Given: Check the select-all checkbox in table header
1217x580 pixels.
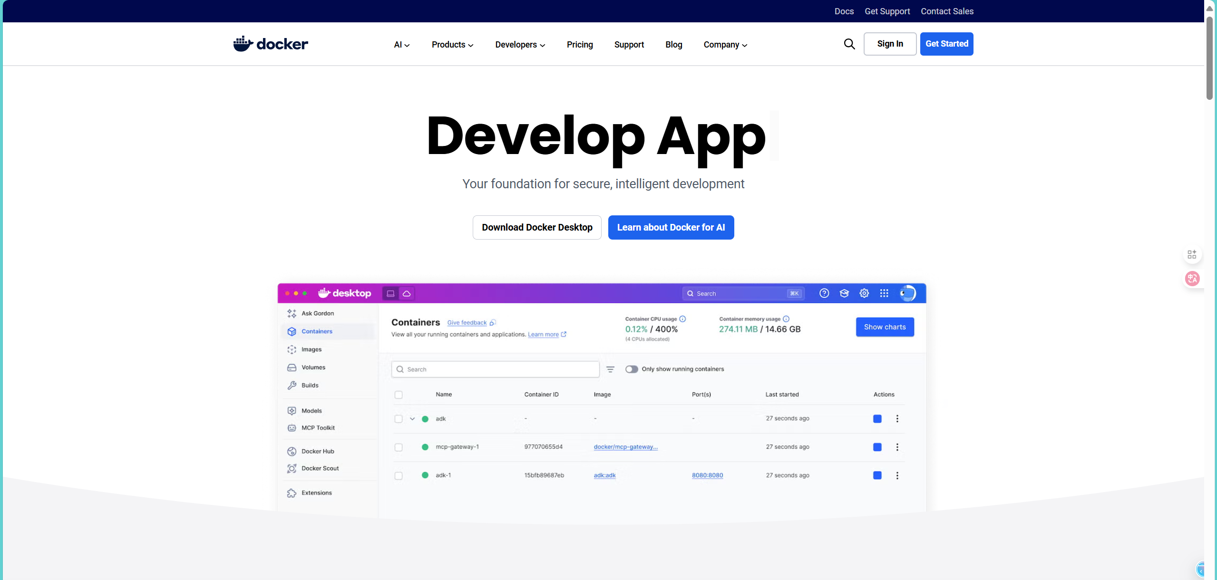Looking at the screenshot, I should click(399, 395).
